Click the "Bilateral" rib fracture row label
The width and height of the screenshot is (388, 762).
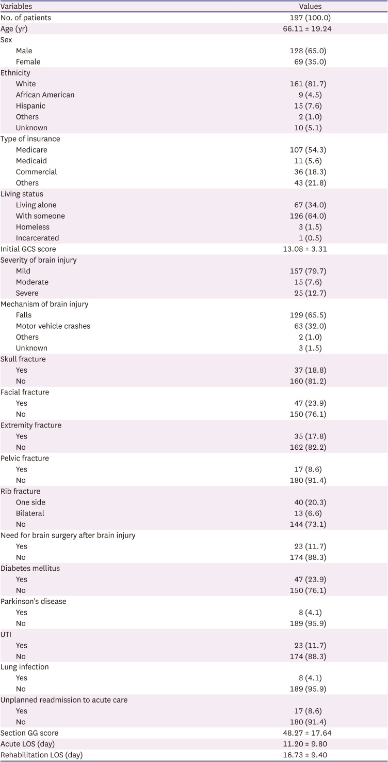[30, 513]
